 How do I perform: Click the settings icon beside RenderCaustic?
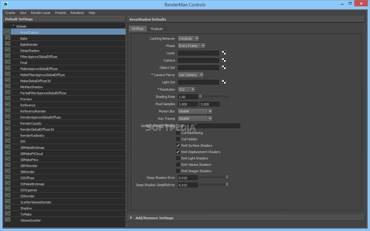(x=8, y=122)
